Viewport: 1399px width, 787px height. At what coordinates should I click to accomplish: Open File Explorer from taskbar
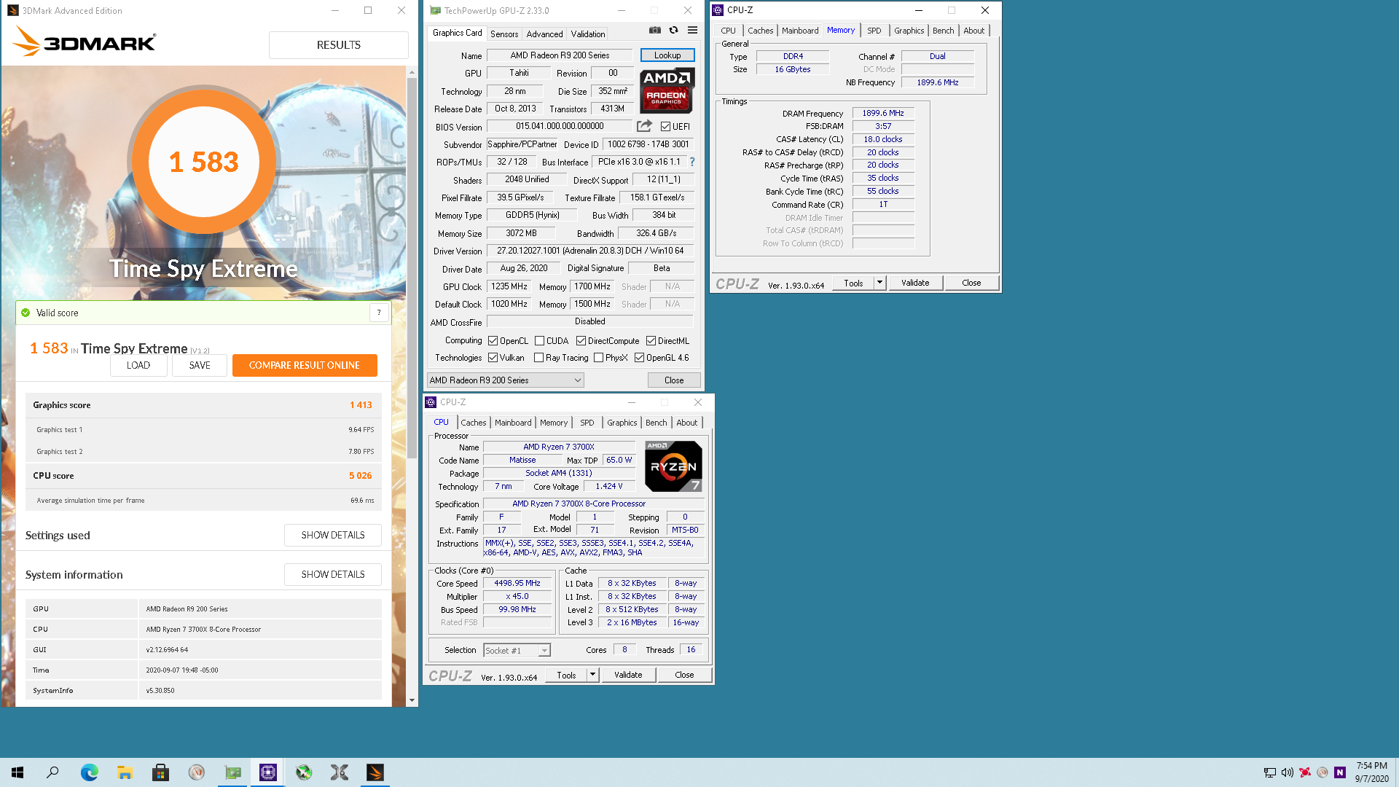pyautogui.click(x=125, y=772)
